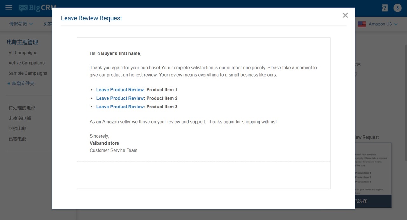Open Sample Campaigns folder
This screenshot has width=407, height=220.
point(28,73)
